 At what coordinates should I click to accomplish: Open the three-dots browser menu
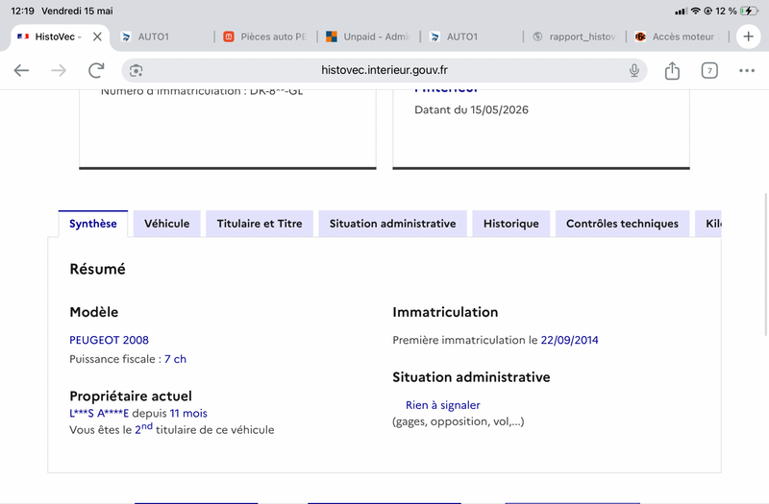747,70
